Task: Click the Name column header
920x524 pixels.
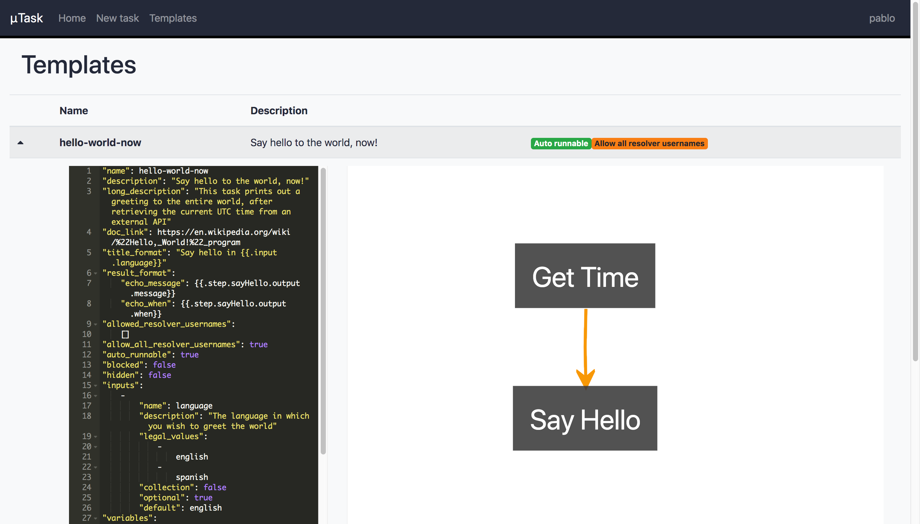Action: tap(73, 110)
